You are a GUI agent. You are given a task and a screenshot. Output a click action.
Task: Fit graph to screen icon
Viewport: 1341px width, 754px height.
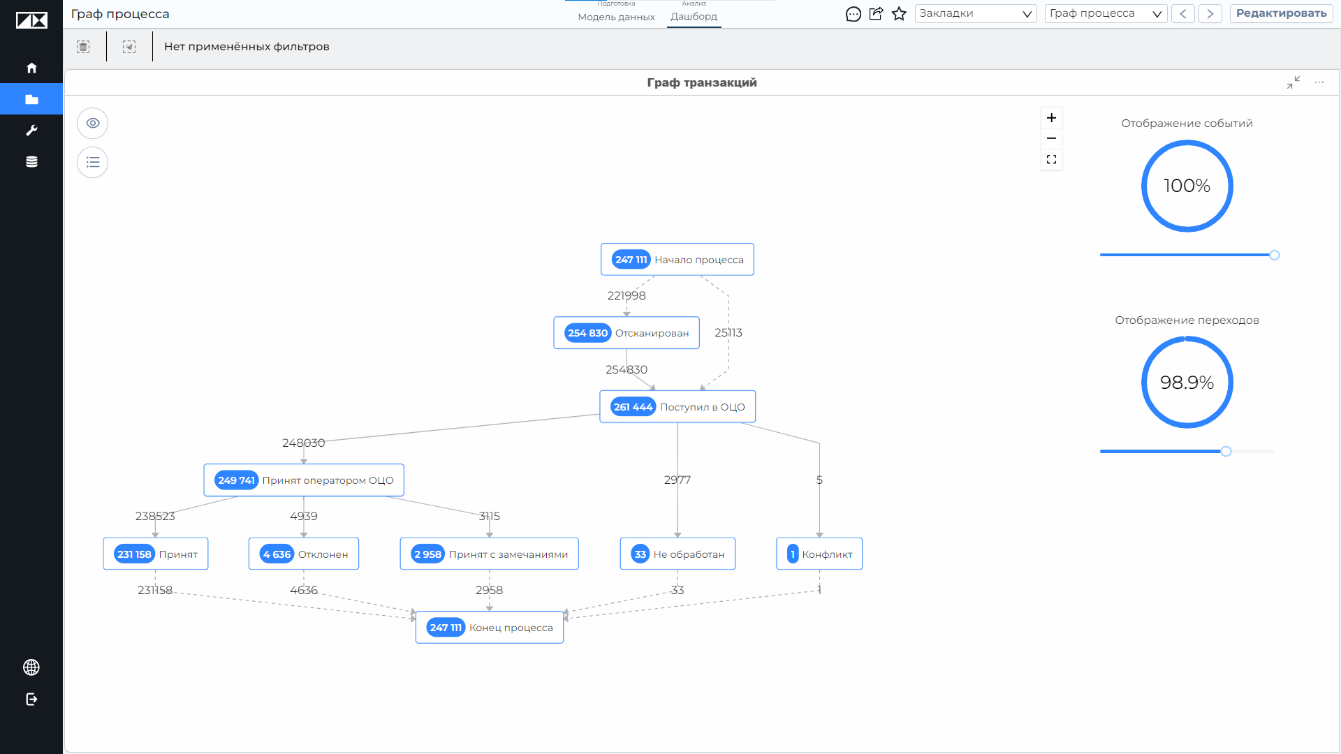pyautogui.click(x=1051, y=160)
